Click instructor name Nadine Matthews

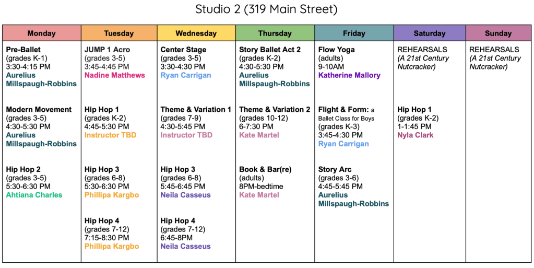point(115,75)
